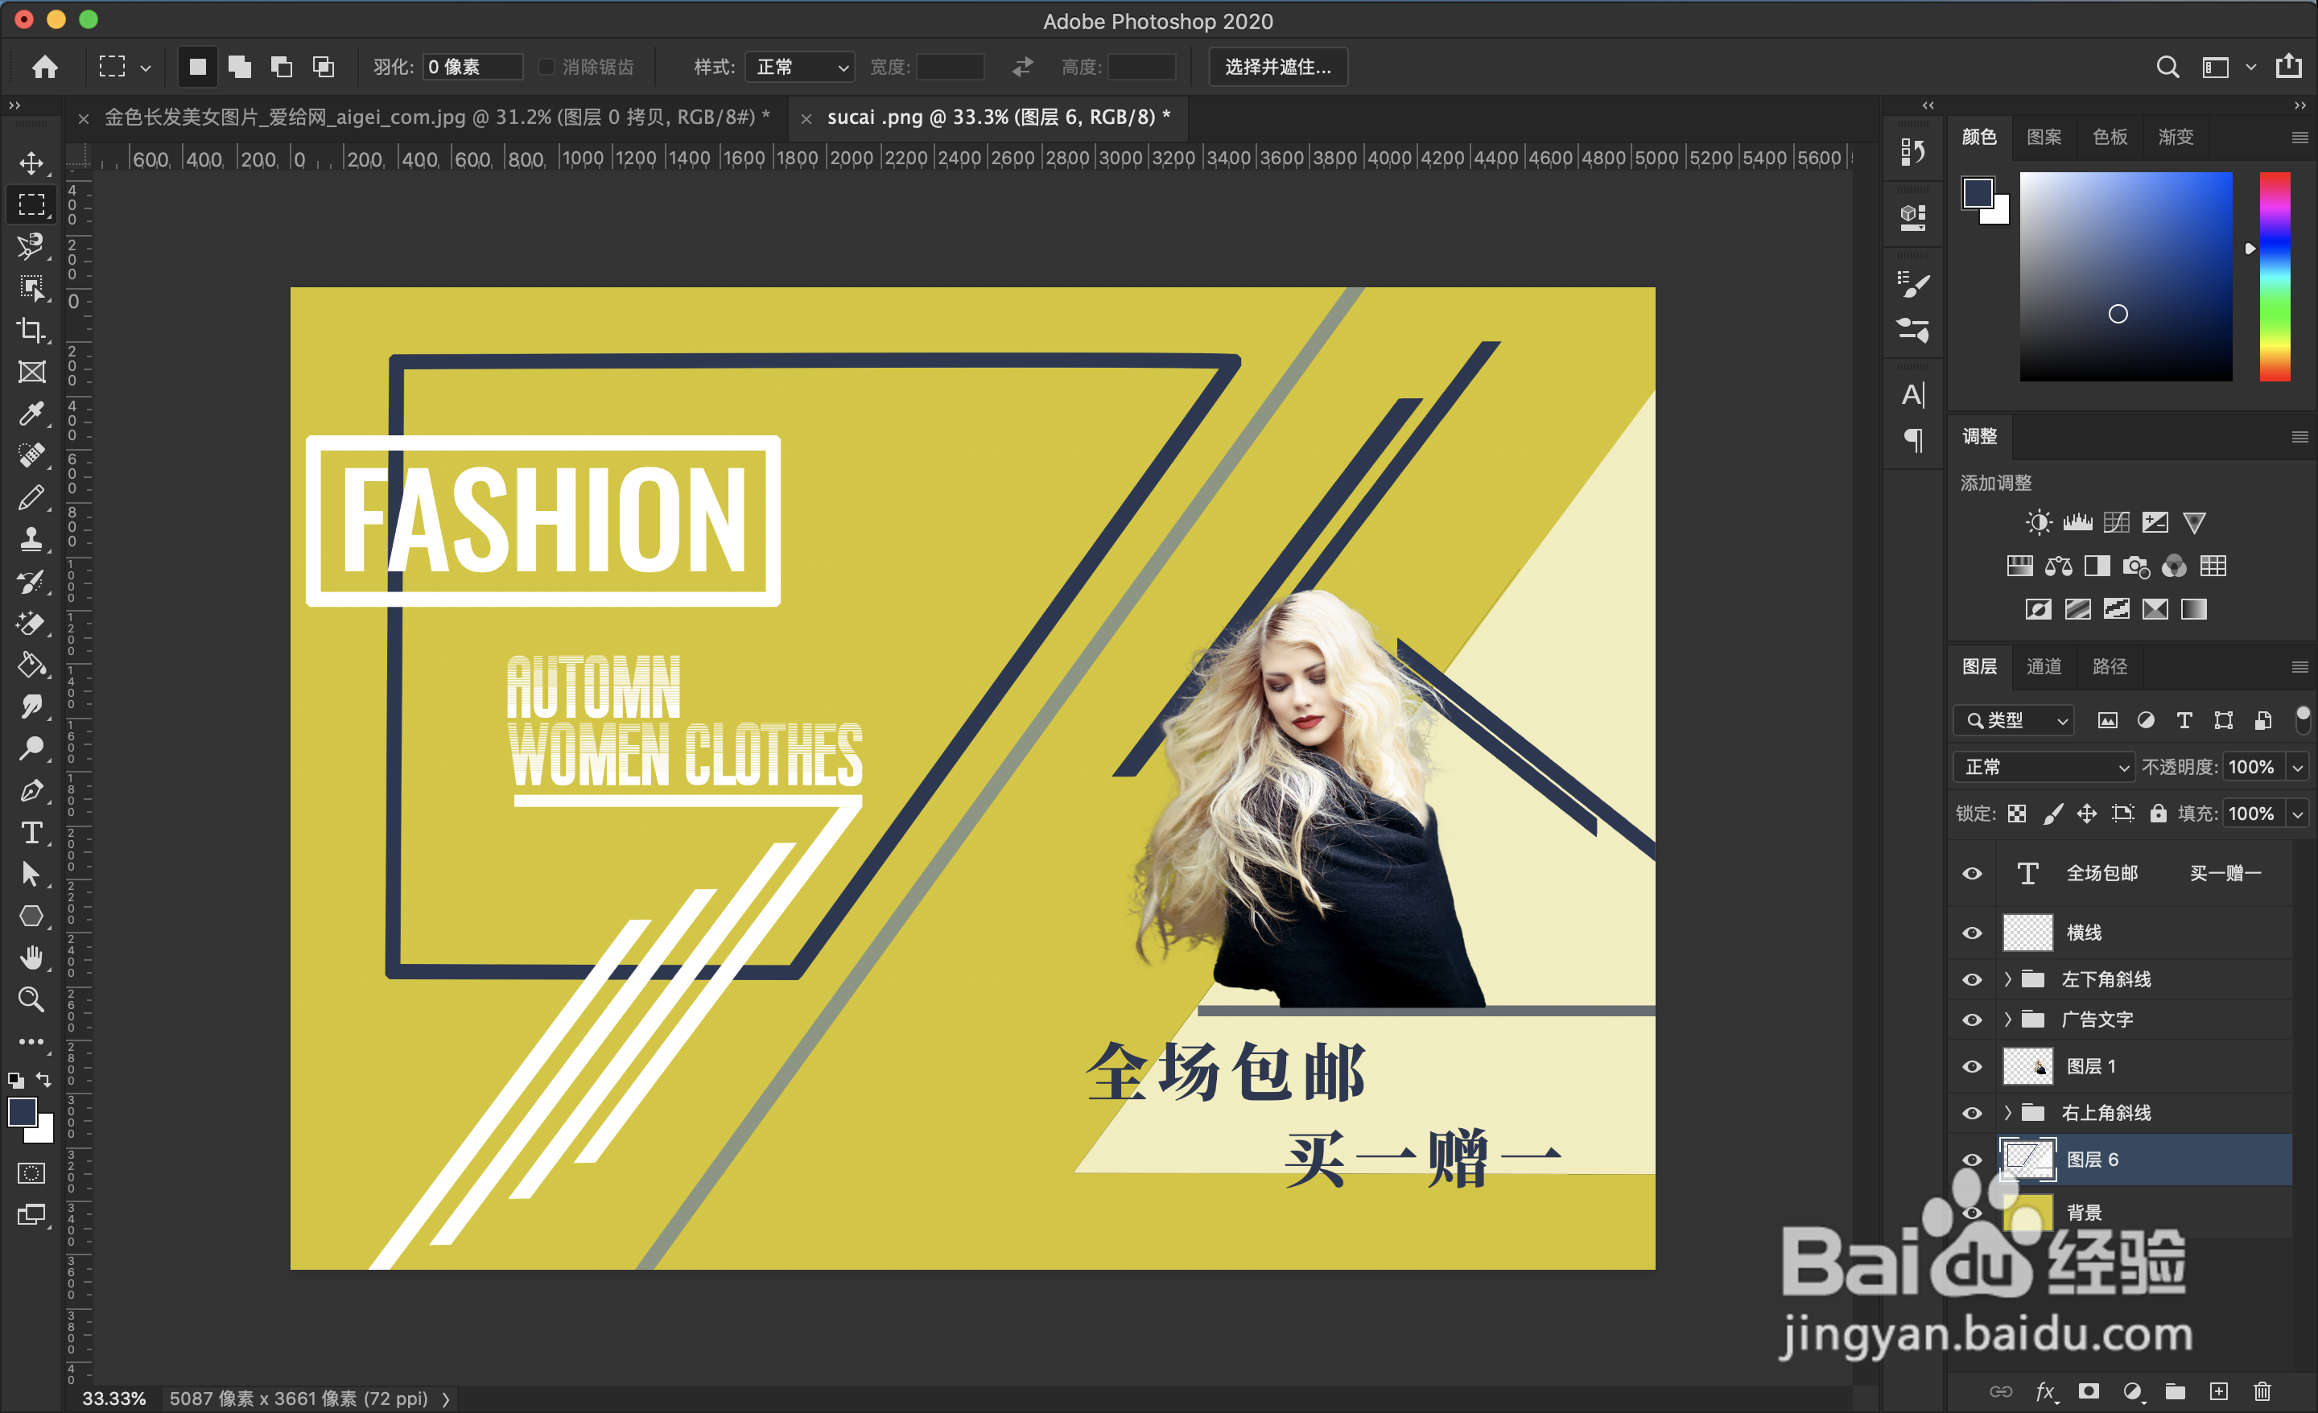This screenshot has width=2318, height=1413.
Task: Open the 样式 style dropdown
Action: [800, 67]
